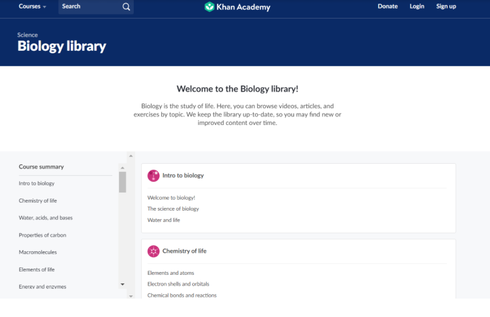
Task: Click the Khan Academy logo icon
Action: click(x=210, y=7)
